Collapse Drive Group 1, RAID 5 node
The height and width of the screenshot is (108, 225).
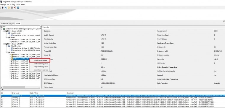(x=4, y=44)
